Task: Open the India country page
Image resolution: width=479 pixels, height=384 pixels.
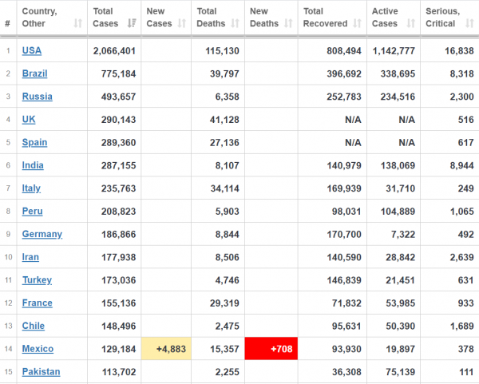Action: point(33,165)
